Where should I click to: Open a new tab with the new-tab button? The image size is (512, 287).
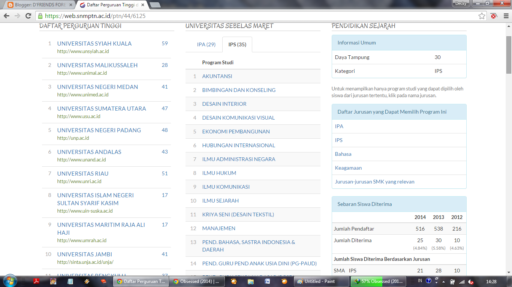155,5
